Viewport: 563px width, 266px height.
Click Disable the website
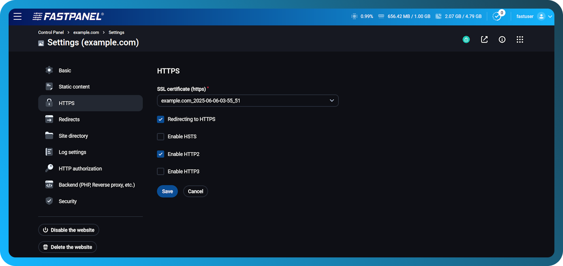[68, 229]
